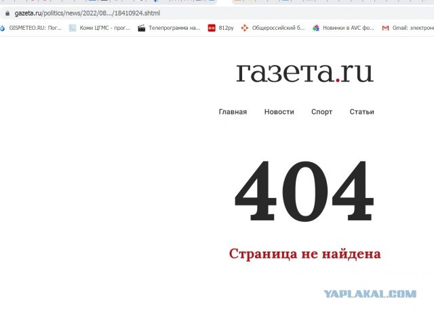This screenshot has height=314, width=434.
Task: Open Новинки в AVC bookmark
Action: click(343, 28)
